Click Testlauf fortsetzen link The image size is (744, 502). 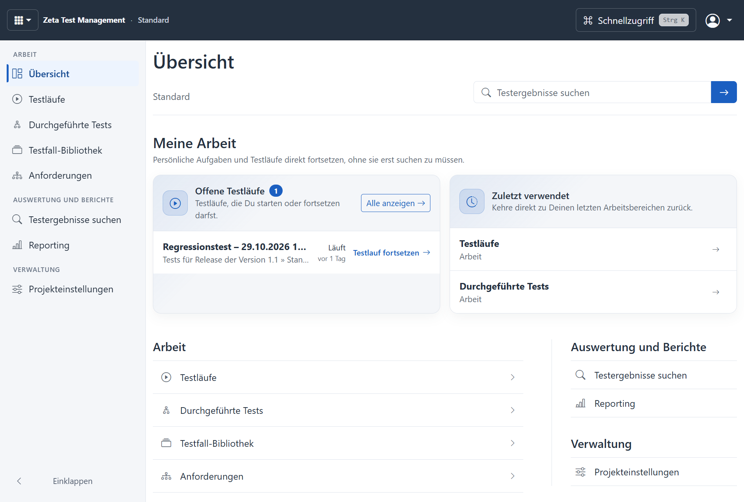click(x=392, y=253)
